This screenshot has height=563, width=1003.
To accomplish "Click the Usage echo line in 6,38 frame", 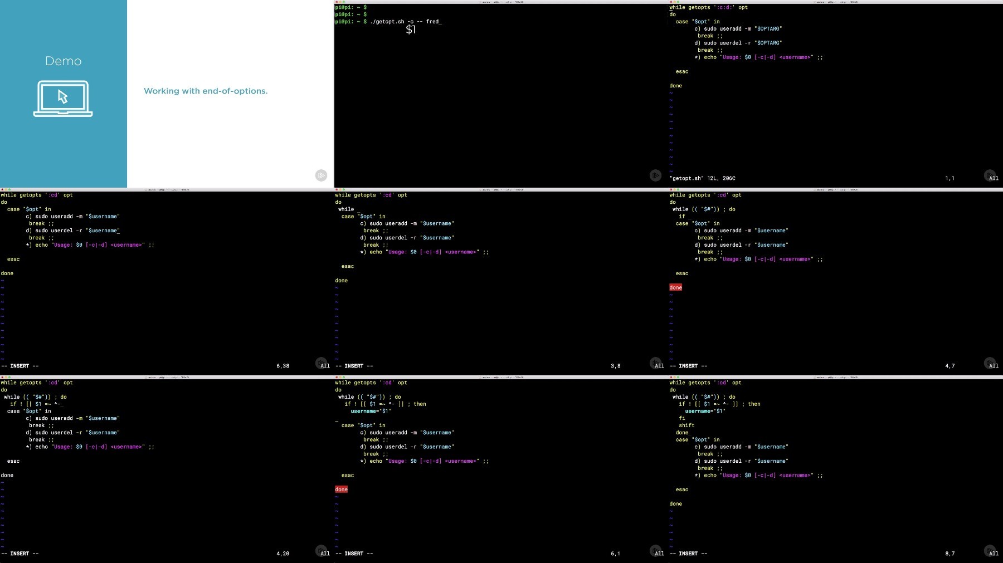I will coord(90,245).
